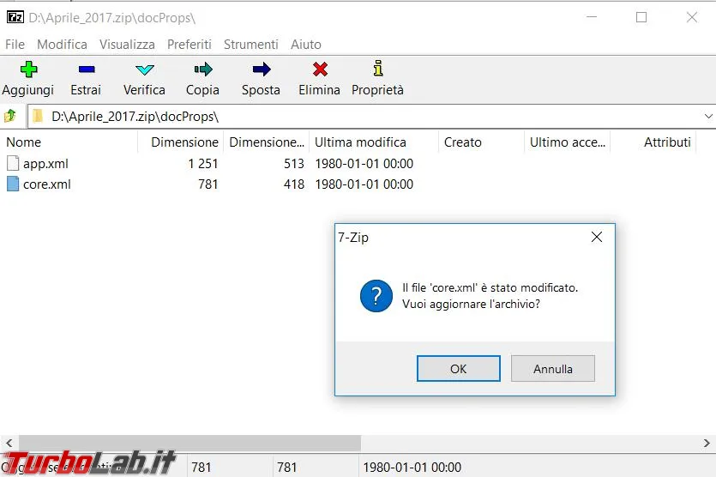Screen dimensions: 716x477
Task: Click app.xml modification date cell
Action: [x=364, y=164]
